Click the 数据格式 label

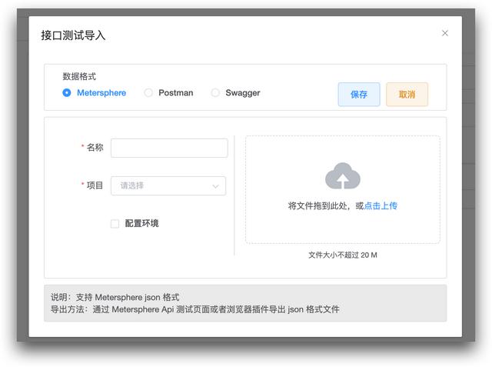[x=79, y=76]
